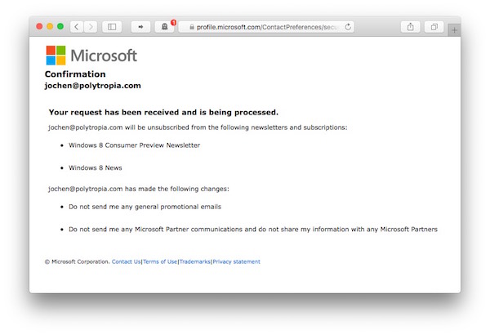Open the Trademarks footer link
The height and width of the screenshot is (335, 490).
194,261
